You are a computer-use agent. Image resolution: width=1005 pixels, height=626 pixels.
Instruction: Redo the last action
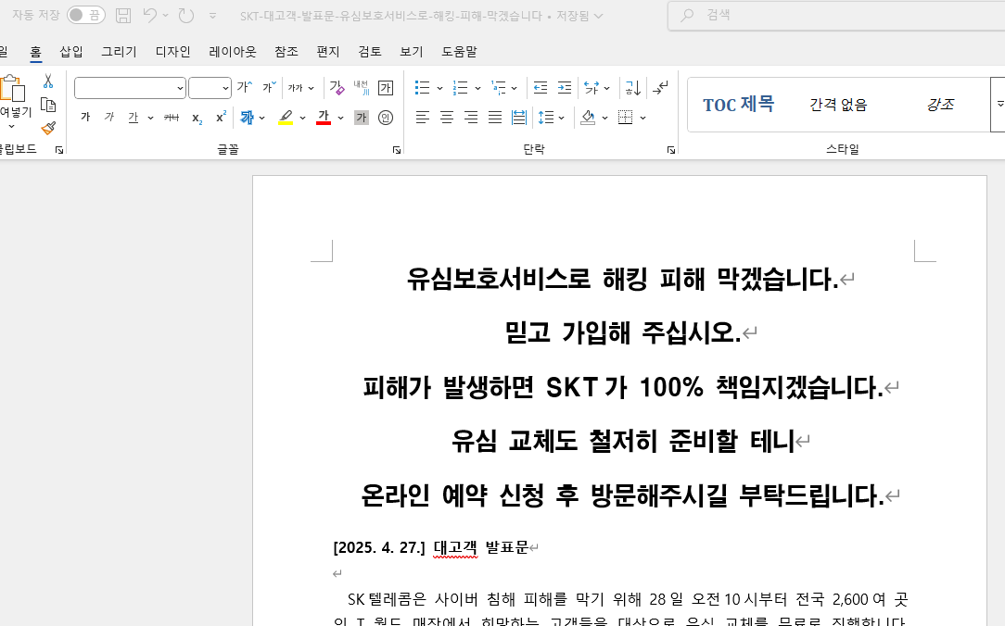(x=185, y=16)
